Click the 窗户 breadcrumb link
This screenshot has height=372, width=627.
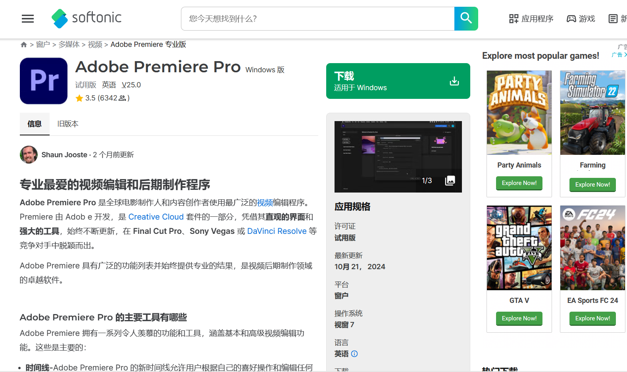(43, 44)
